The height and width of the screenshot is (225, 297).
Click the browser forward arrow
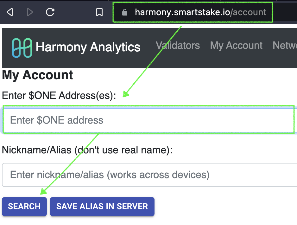[30, 12]
